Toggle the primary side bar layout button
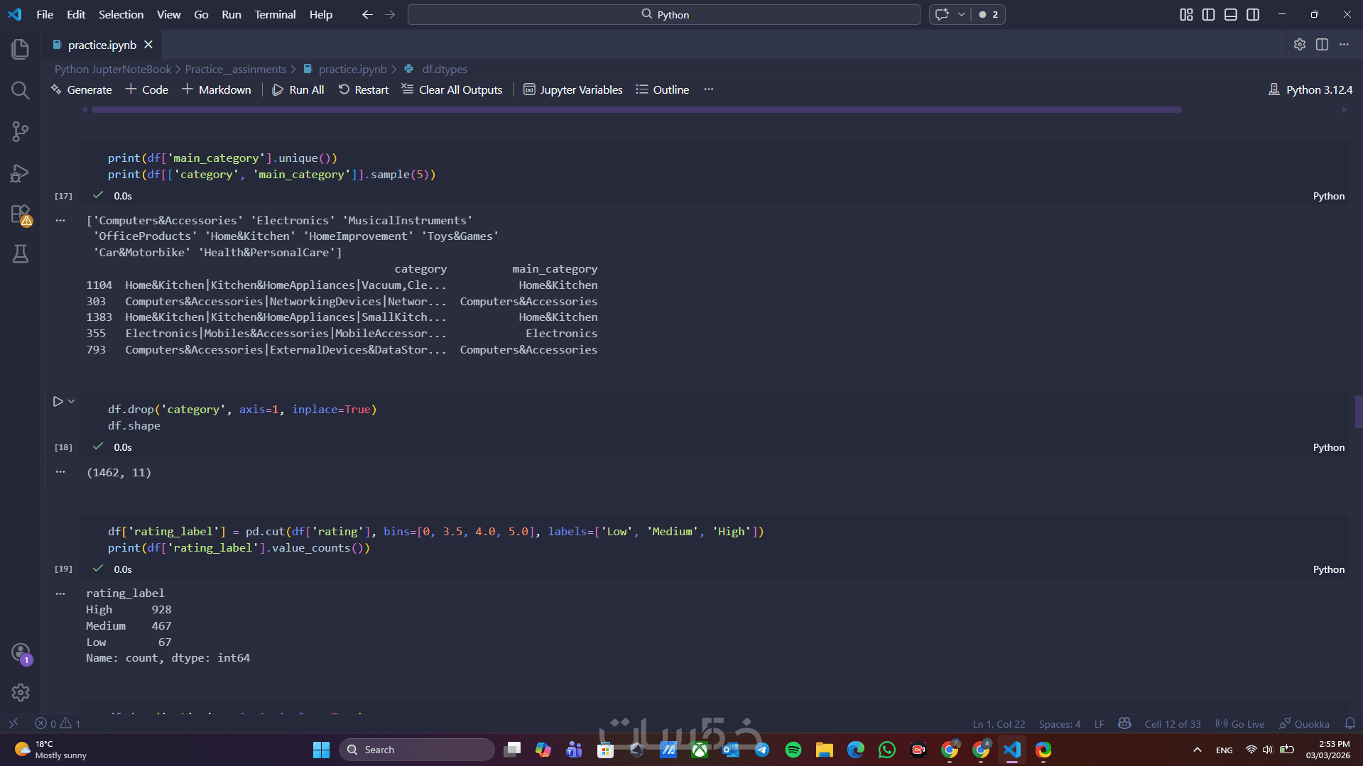Viewport: 1363px width, 766px height. click(1208, 15)
